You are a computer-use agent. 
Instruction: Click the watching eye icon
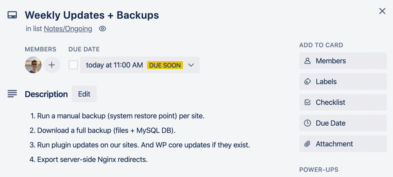[102, 29]
